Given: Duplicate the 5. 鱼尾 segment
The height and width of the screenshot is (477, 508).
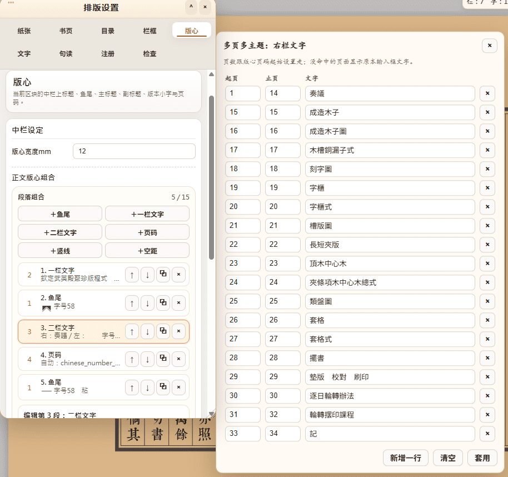Looking at the screenshot, I should click(163, 387).
